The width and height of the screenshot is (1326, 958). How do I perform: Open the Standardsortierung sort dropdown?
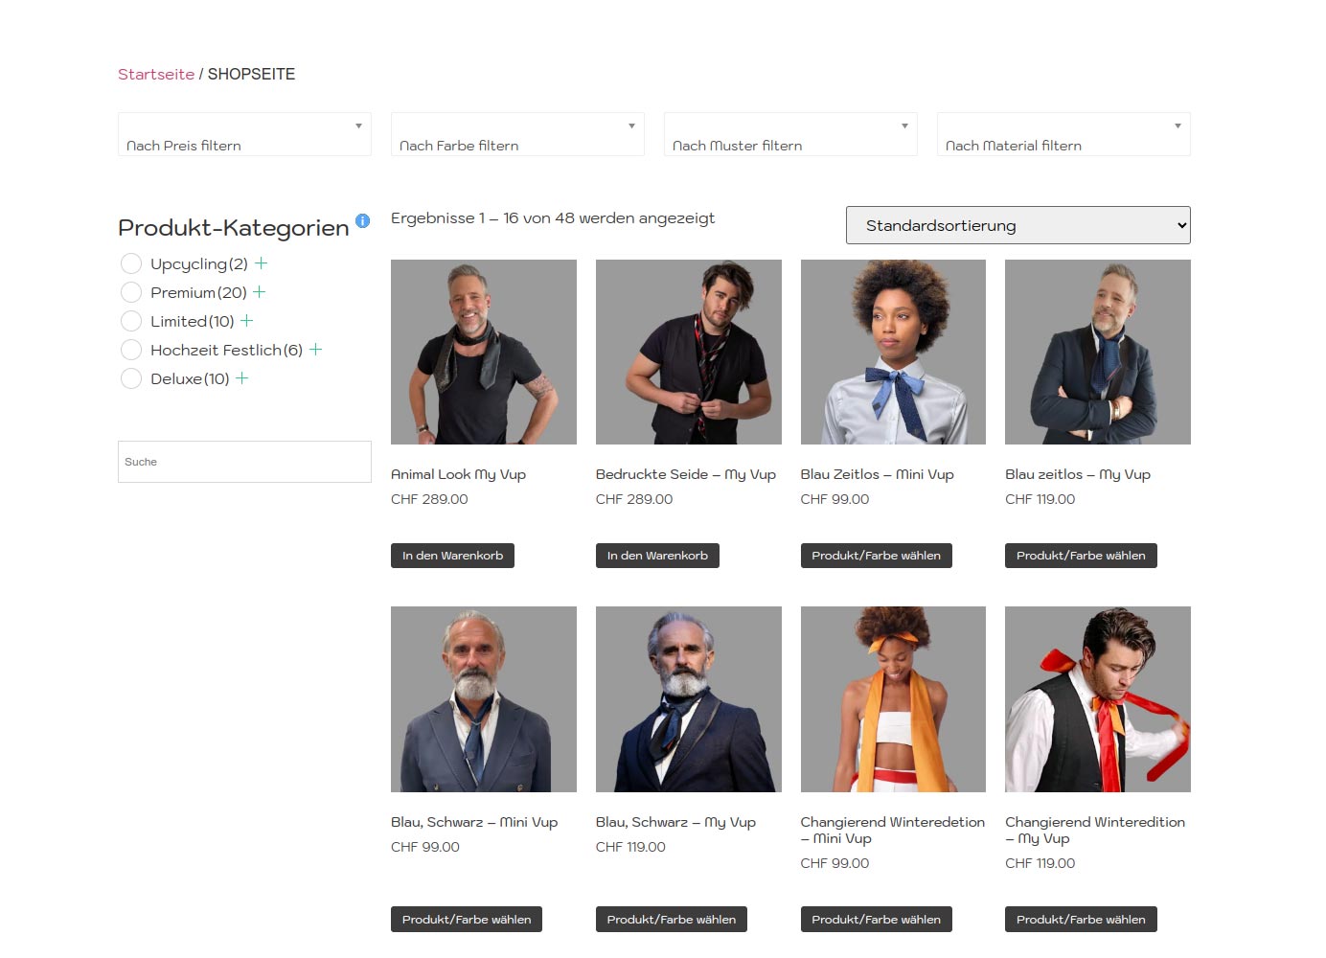(x=1017, y=225)
